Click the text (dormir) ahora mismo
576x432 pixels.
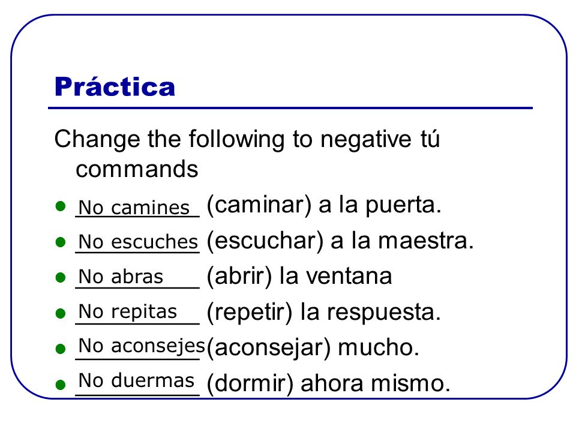tap(328, 383)
